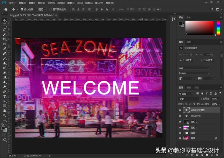Screen dimensions: 224x158
Task: Click the Home icon in options bar
Action: (x=6, y=9)
